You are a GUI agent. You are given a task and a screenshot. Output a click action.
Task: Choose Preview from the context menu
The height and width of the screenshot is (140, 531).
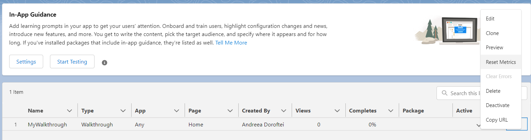(x=494, y=48)
